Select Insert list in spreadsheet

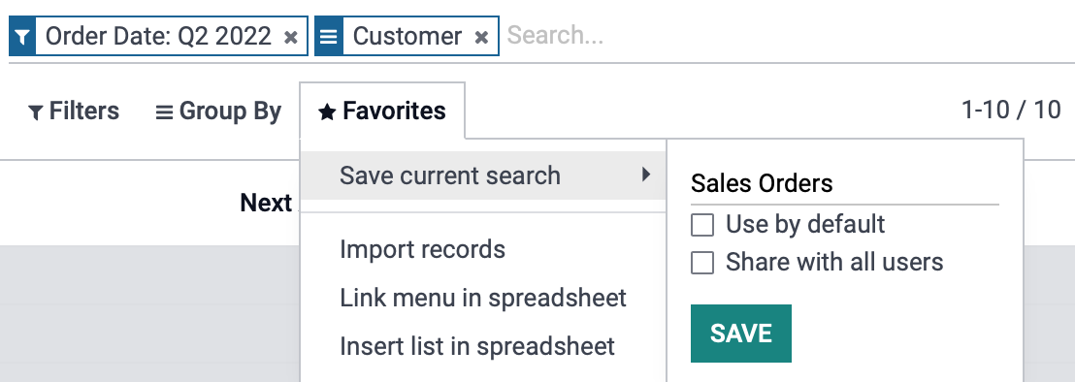pos(477,346)
